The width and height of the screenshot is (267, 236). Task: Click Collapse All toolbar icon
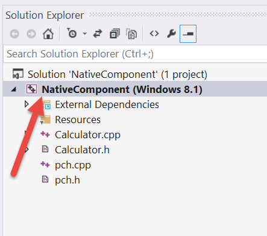[x=115, y=33]
